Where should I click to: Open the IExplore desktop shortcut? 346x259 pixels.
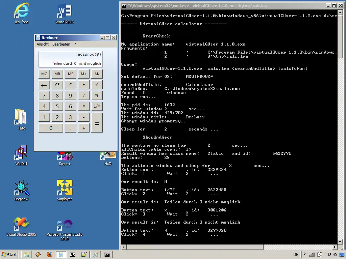click(21, 13)
